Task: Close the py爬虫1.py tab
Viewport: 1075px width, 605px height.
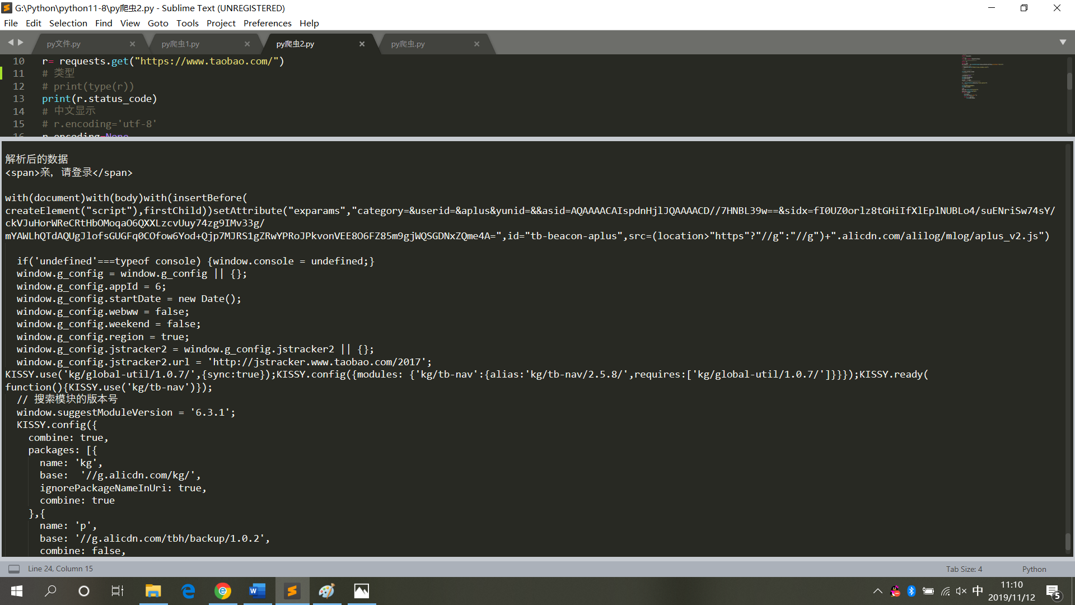Action: [x=247, y=44]
